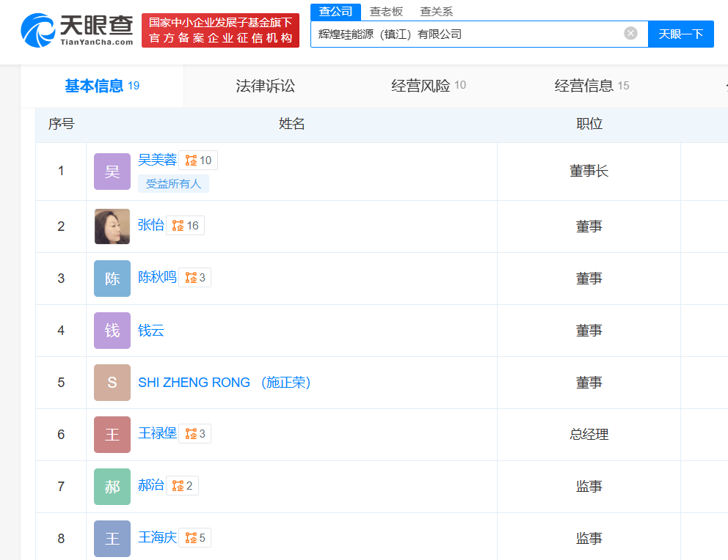Click the red 国家中小企业发展子基金旗下 banner
This screenshot has height=560, width=728.
221,30
